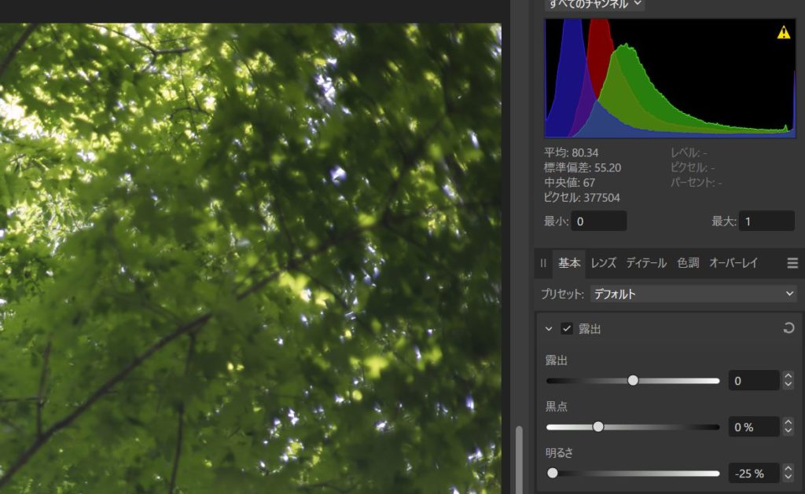Click the 露出 slider handle

click(x=633, y=380)
